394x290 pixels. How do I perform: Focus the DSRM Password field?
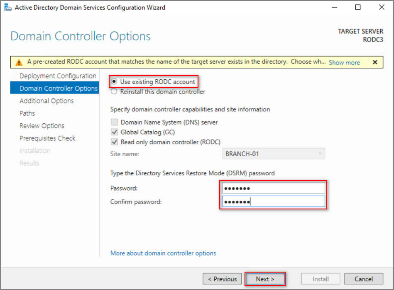pyautogui.click(x=274, y=188)
